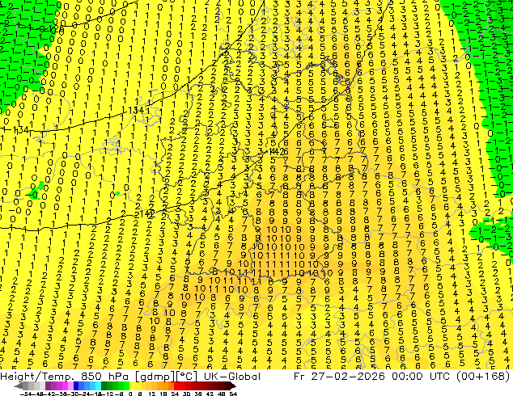Click the 'Fr 27-02-2026' date text

(339, 377)
